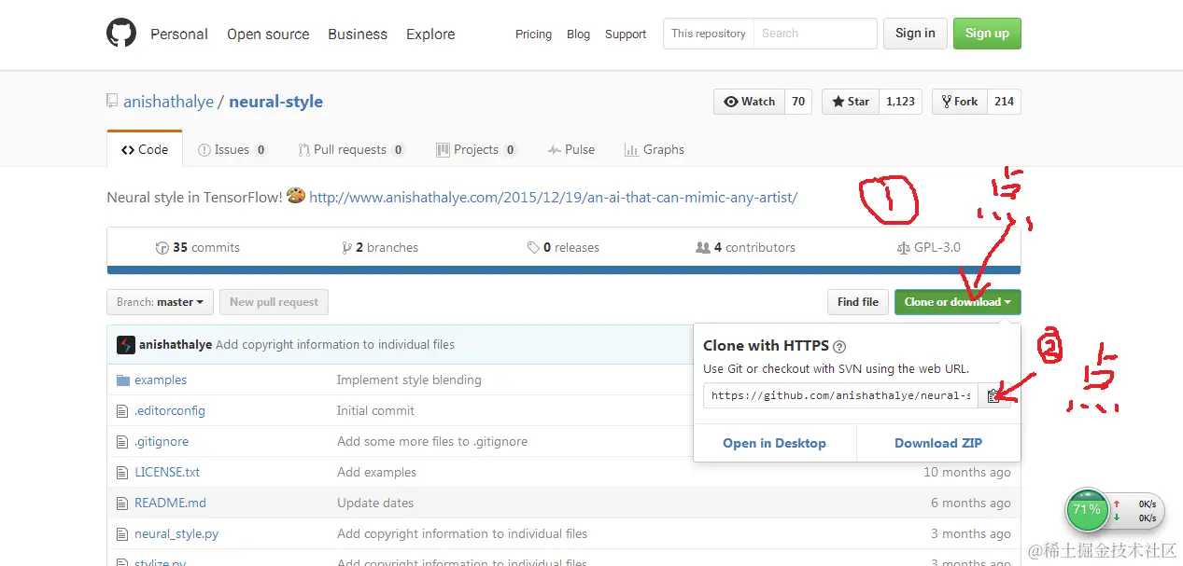The image size is (1183, 566).
Task: View the 0 releases
Action: tap(563, 247)
